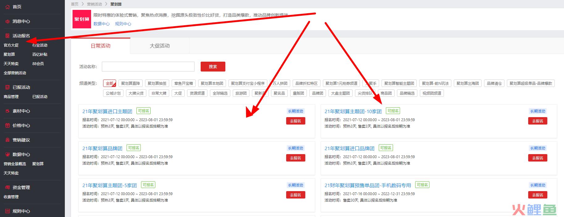Image resolution: width=564 pixels, height=217 pixels.
Task: Select the 资源频道 channel filter
Action: point(197,93)
